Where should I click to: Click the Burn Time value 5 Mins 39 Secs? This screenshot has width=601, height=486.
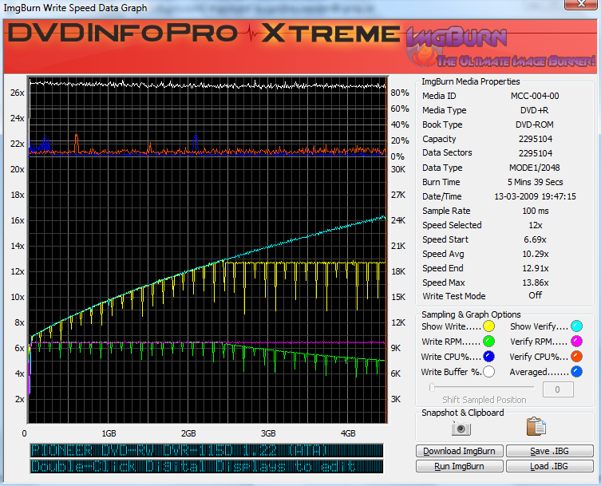pyautogui.click(x=535, y=182)
